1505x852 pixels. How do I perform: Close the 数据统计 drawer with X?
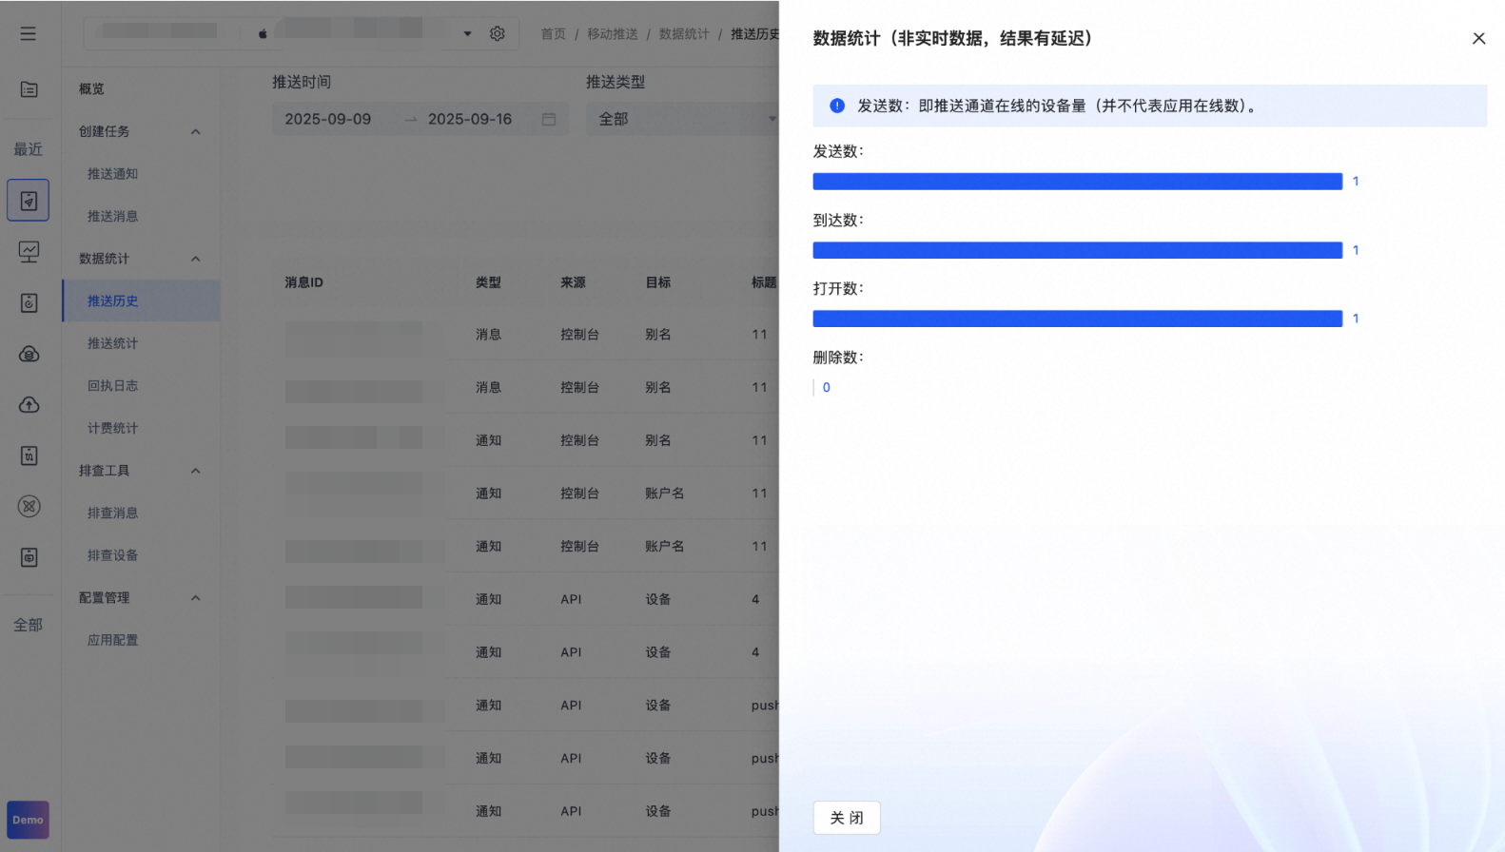[x=1478, y=38]
